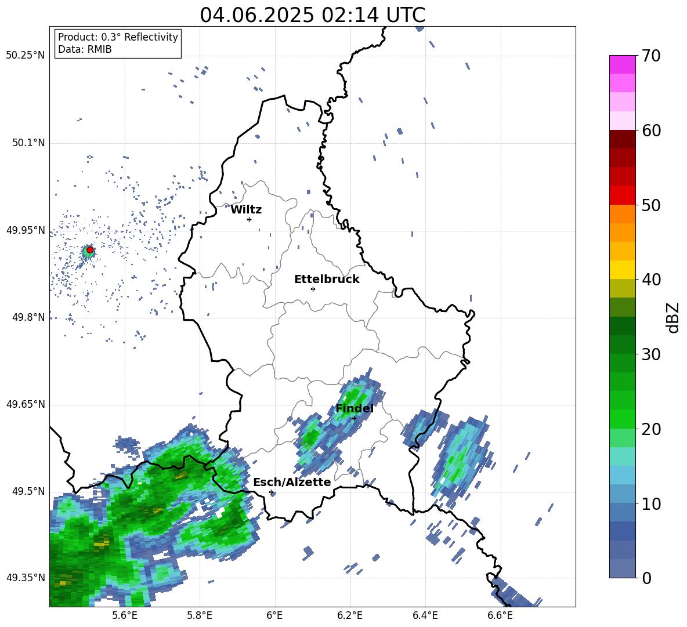Click the 6°E longitude tick label
This screenshot has height=627, width=687.
pos(274,615)
